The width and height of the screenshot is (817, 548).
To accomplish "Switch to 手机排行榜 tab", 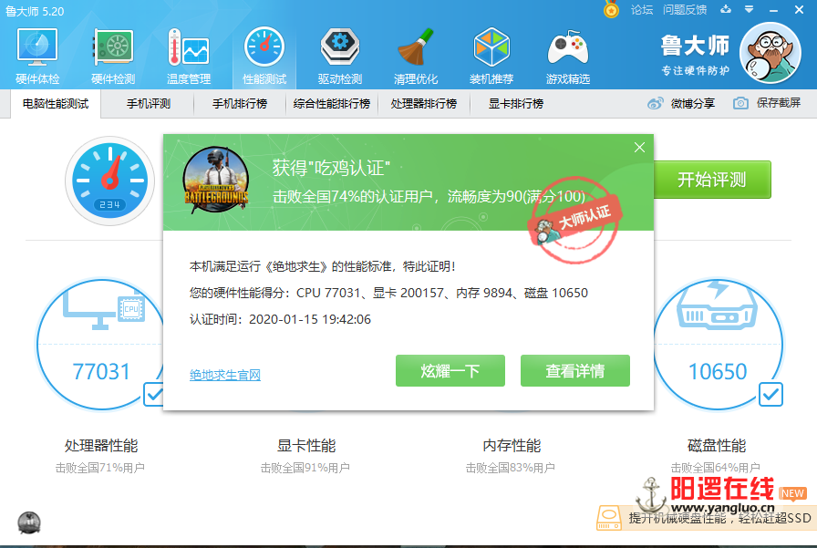I will [240, 104].
